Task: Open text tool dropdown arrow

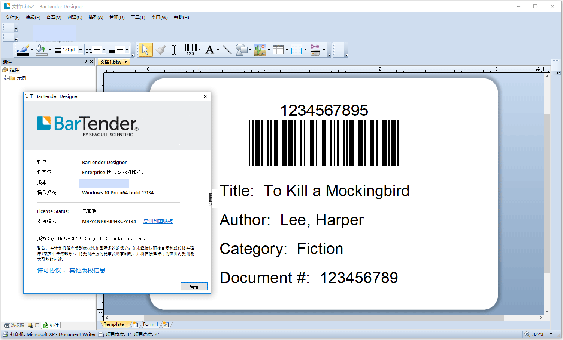Action: point(218,50)
